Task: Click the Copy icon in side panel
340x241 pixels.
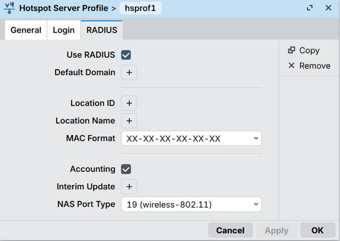Action: [291, 50]
